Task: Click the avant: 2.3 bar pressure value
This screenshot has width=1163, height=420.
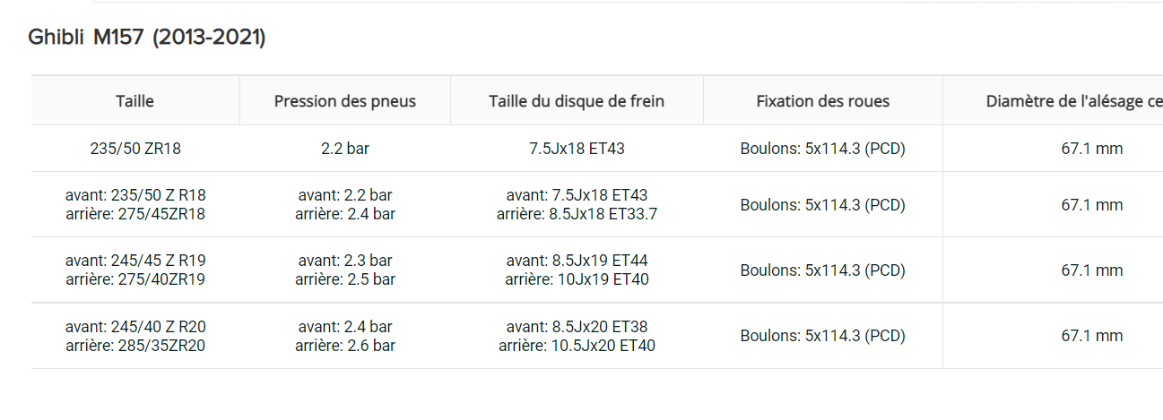Action: point(345,261)
